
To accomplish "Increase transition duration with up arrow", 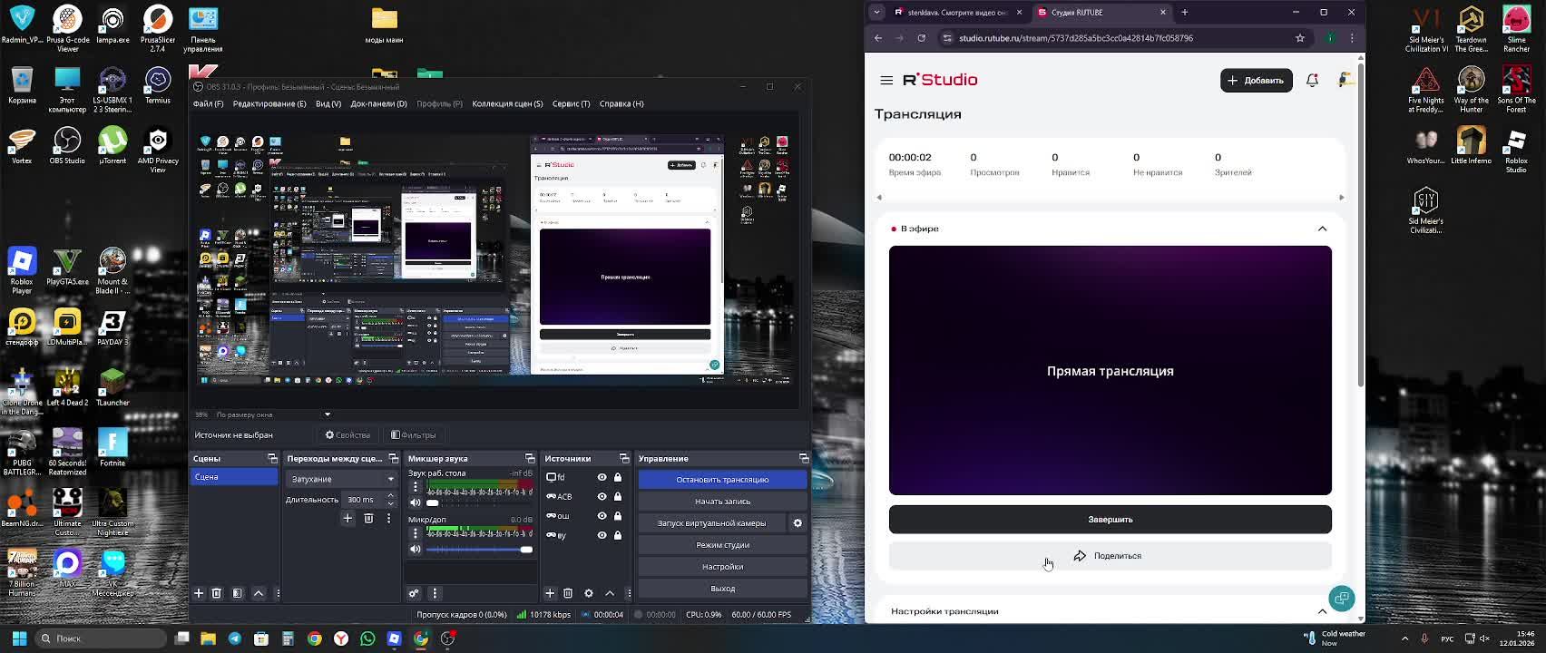I will coord(391,496).
